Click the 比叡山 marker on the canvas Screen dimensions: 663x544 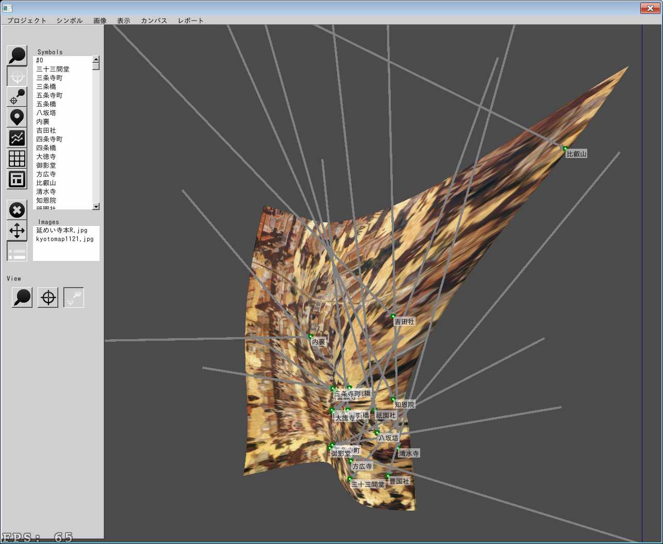[x=565, y=149]
